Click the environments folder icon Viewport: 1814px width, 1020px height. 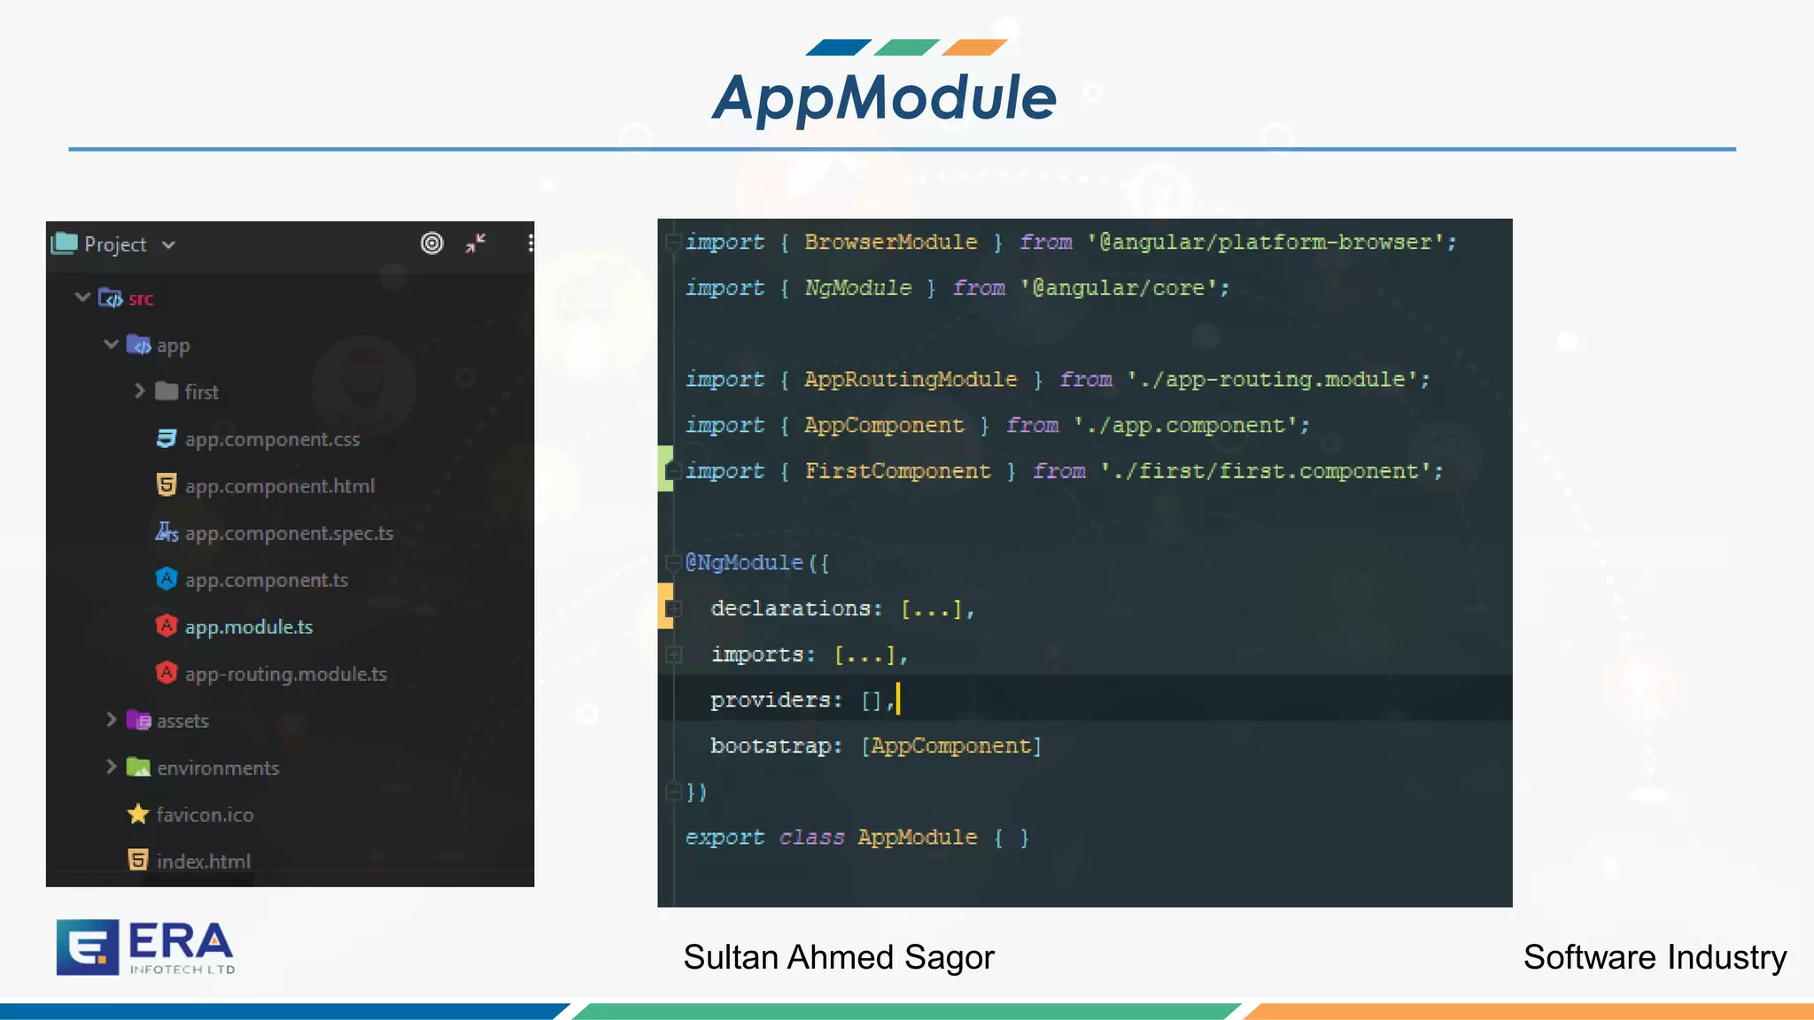pos(138,767)
